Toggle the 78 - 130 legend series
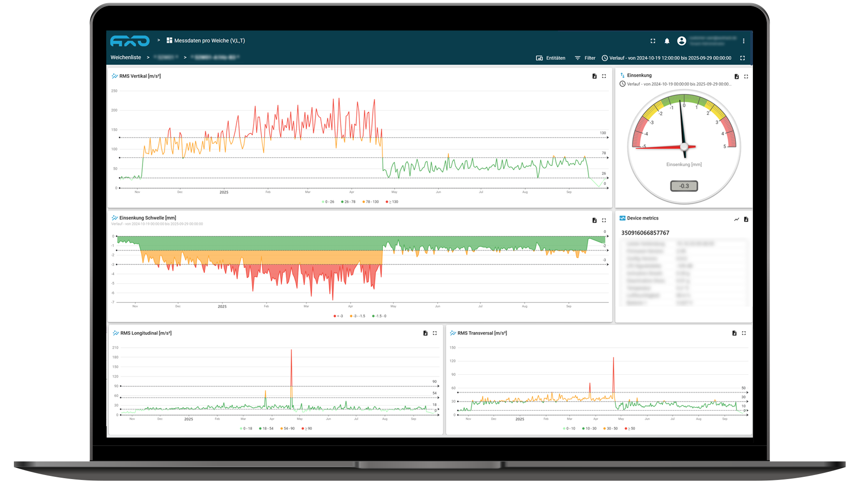The height and width of the screenshot is (484, 860). 370,202
